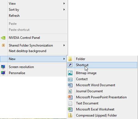Image resolution: width=138 pixels, height=119 pixels.
Task: Create a new Shortcut
Action: pos(102,65)
